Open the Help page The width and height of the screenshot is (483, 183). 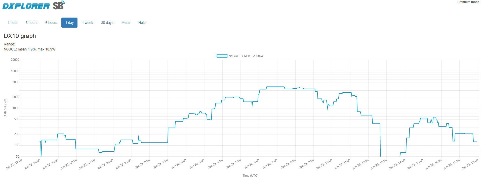click(142, 23)
